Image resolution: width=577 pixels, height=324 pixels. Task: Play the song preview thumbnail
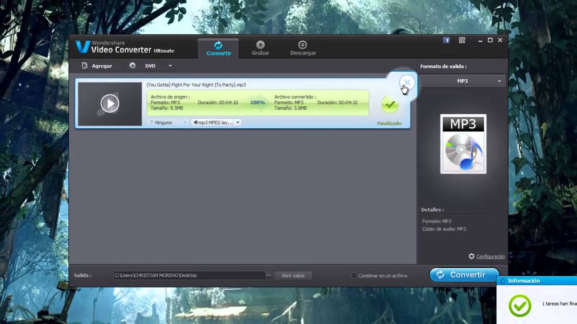point(110,103)
